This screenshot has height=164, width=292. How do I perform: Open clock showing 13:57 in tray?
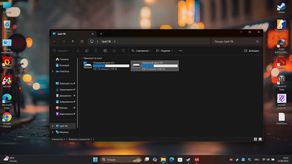(x=283, y=159)
